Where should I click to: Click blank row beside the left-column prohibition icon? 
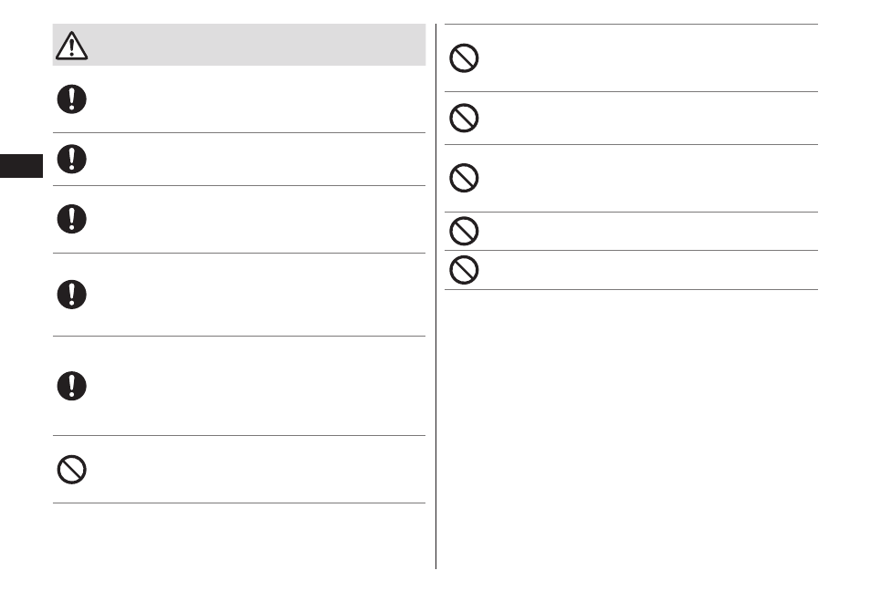[239, 470]
